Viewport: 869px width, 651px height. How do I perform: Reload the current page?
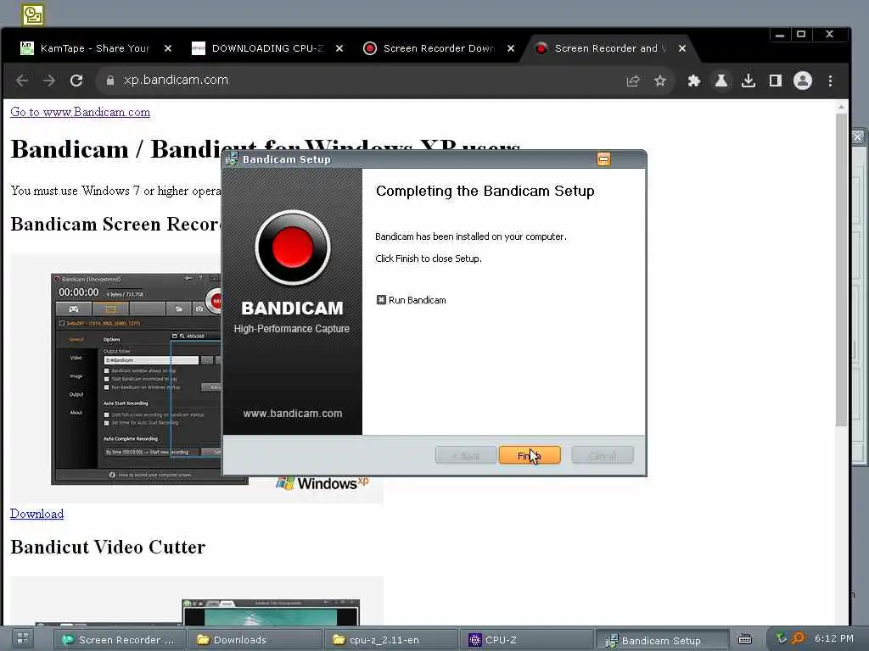[76, 81]
